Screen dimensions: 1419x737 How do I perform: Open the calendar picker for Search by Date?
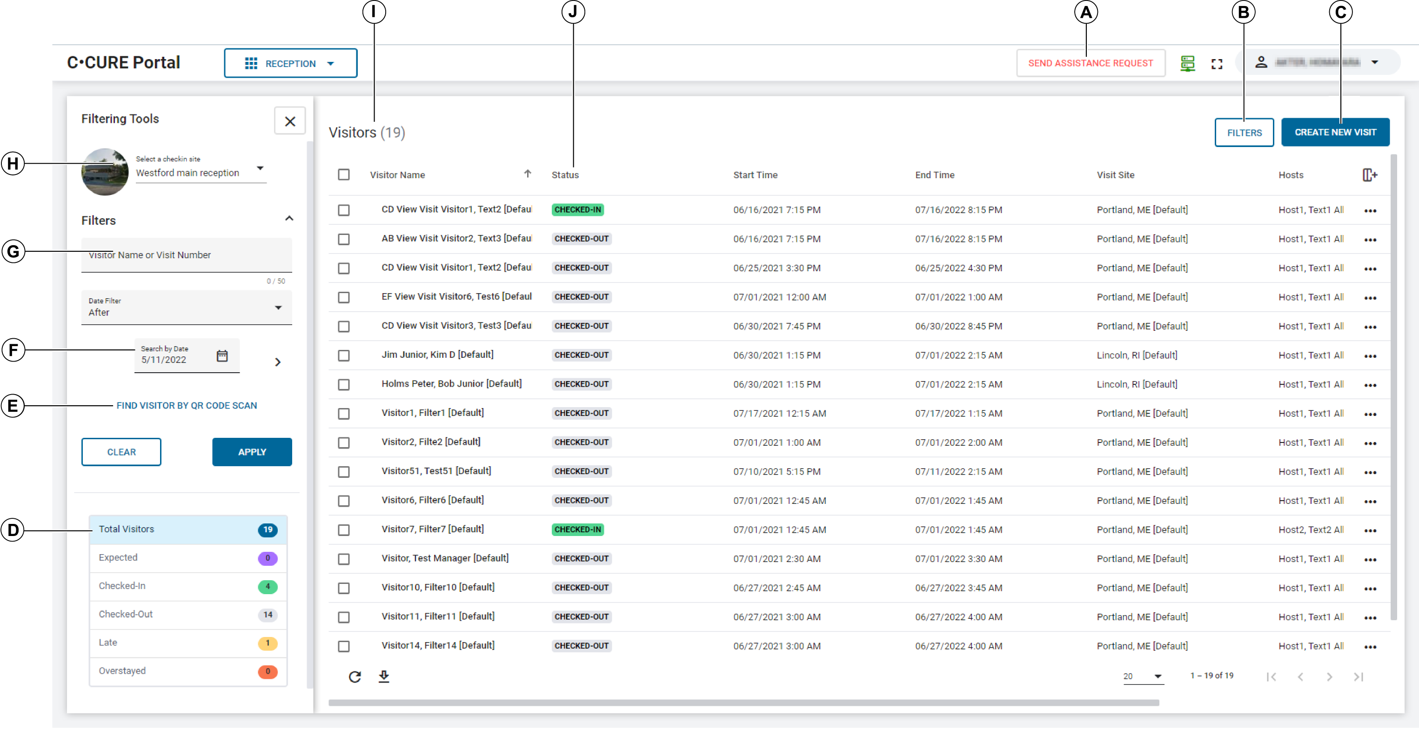222,356
